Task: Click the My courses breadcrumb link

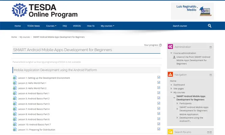Action: (x=25, y=37)
